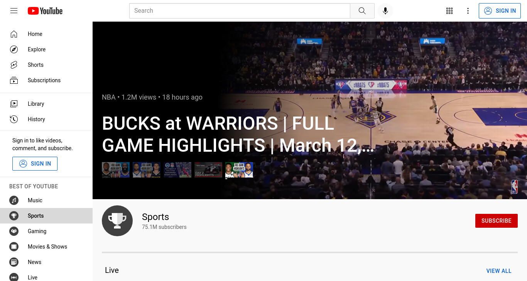Select Gaming under Best of YouTube

[46, 231]
